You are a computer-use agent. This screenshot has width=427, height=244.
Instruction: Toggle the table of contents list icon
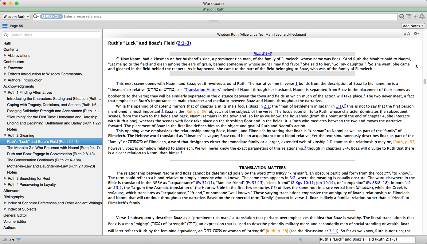[x=5, y=26]
